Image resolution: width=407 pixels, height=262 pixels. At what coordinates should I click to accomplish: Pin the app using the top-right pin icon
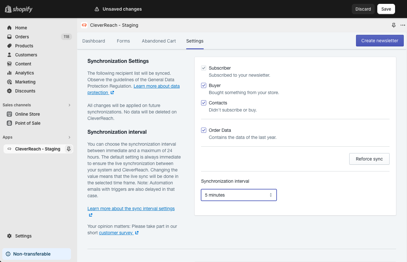[393, 25]
